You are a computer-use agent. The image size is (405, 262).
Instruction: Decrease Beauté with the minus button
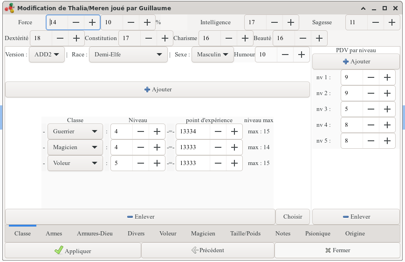303,38
